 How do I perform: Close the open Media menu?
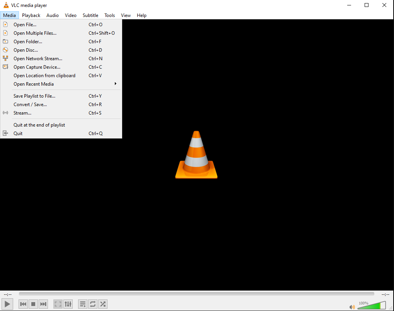[x=10, y=15]
